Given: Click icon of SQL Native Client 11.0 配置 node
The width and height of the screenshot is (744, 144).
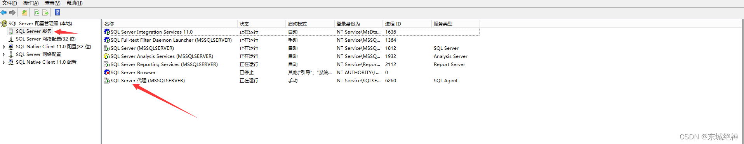Looking at the screenshot, I should click(11, 62).
